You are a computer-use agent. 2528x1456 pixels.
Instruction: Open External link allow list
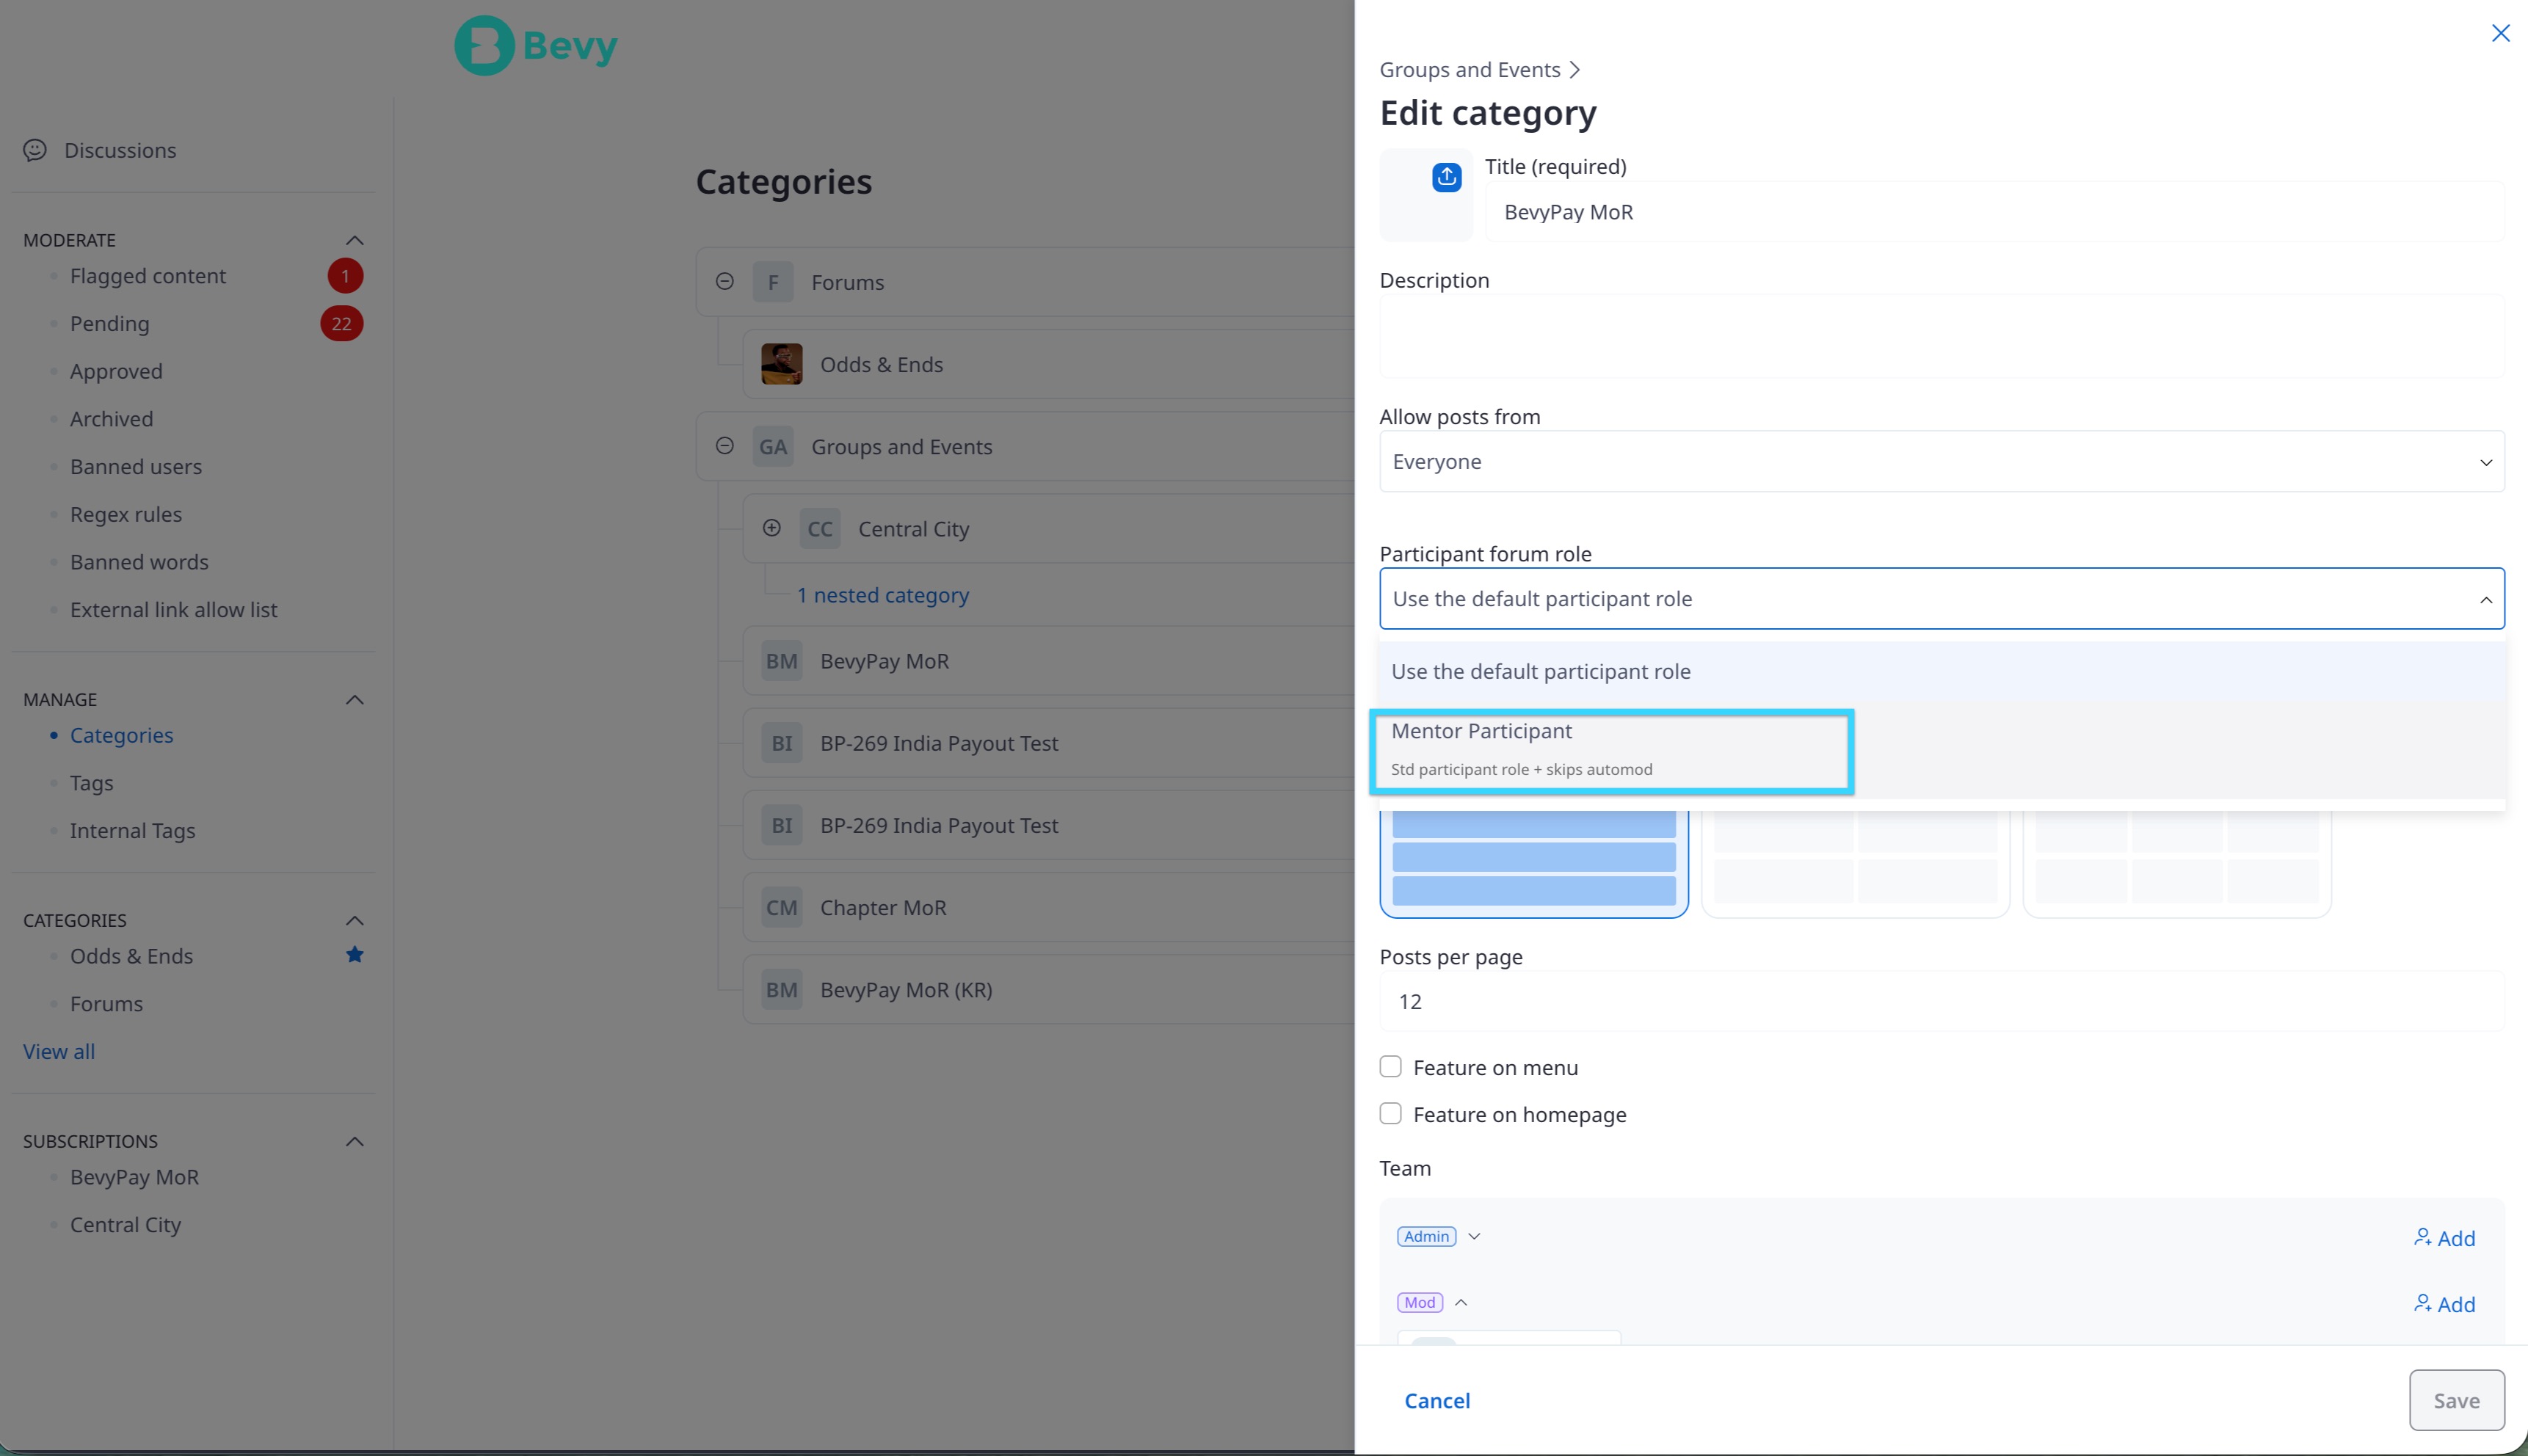(174, 610)
